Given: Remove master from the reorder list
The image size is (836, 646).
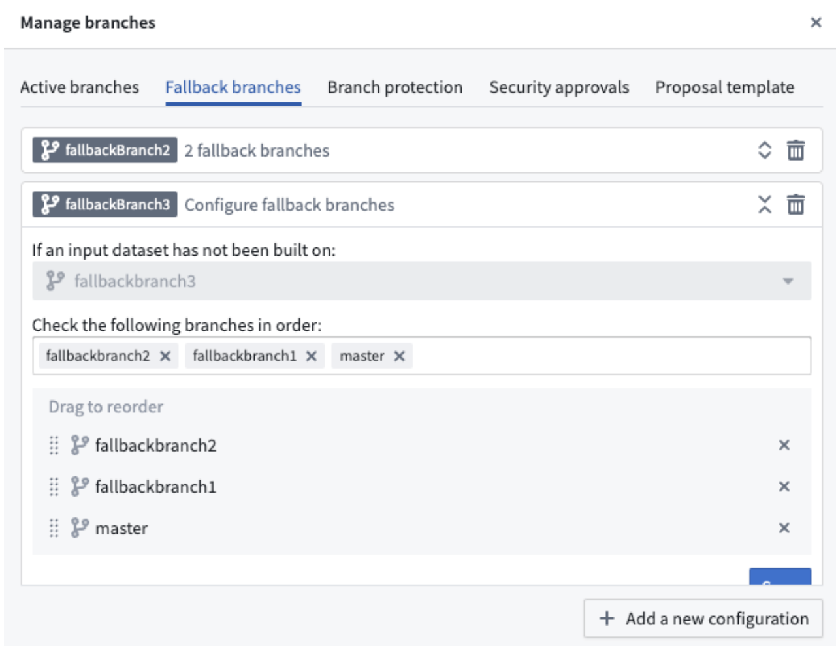Looking at the screenshot, I should [784, 528].
